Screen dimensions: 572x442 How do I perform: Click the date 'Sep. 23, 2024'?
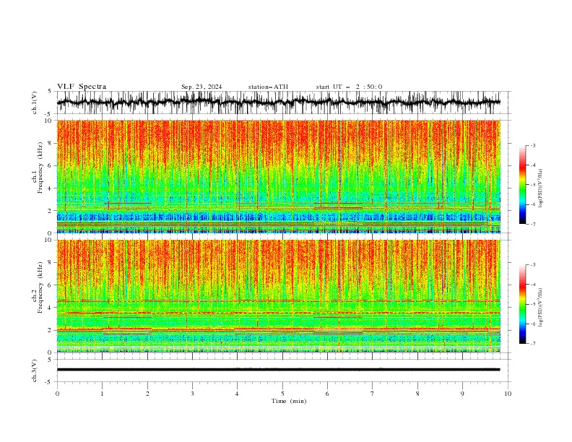tap(201, 87)
